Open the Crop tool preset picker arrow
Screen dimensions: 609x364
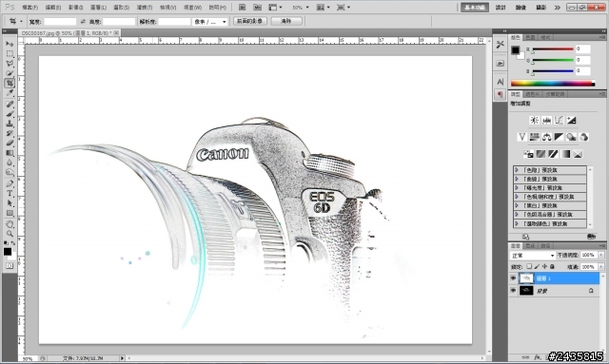21,22
